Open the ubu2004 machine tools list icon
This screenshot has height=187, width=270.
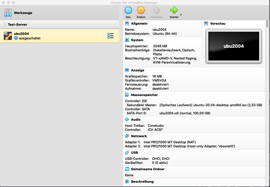[111, 36]
